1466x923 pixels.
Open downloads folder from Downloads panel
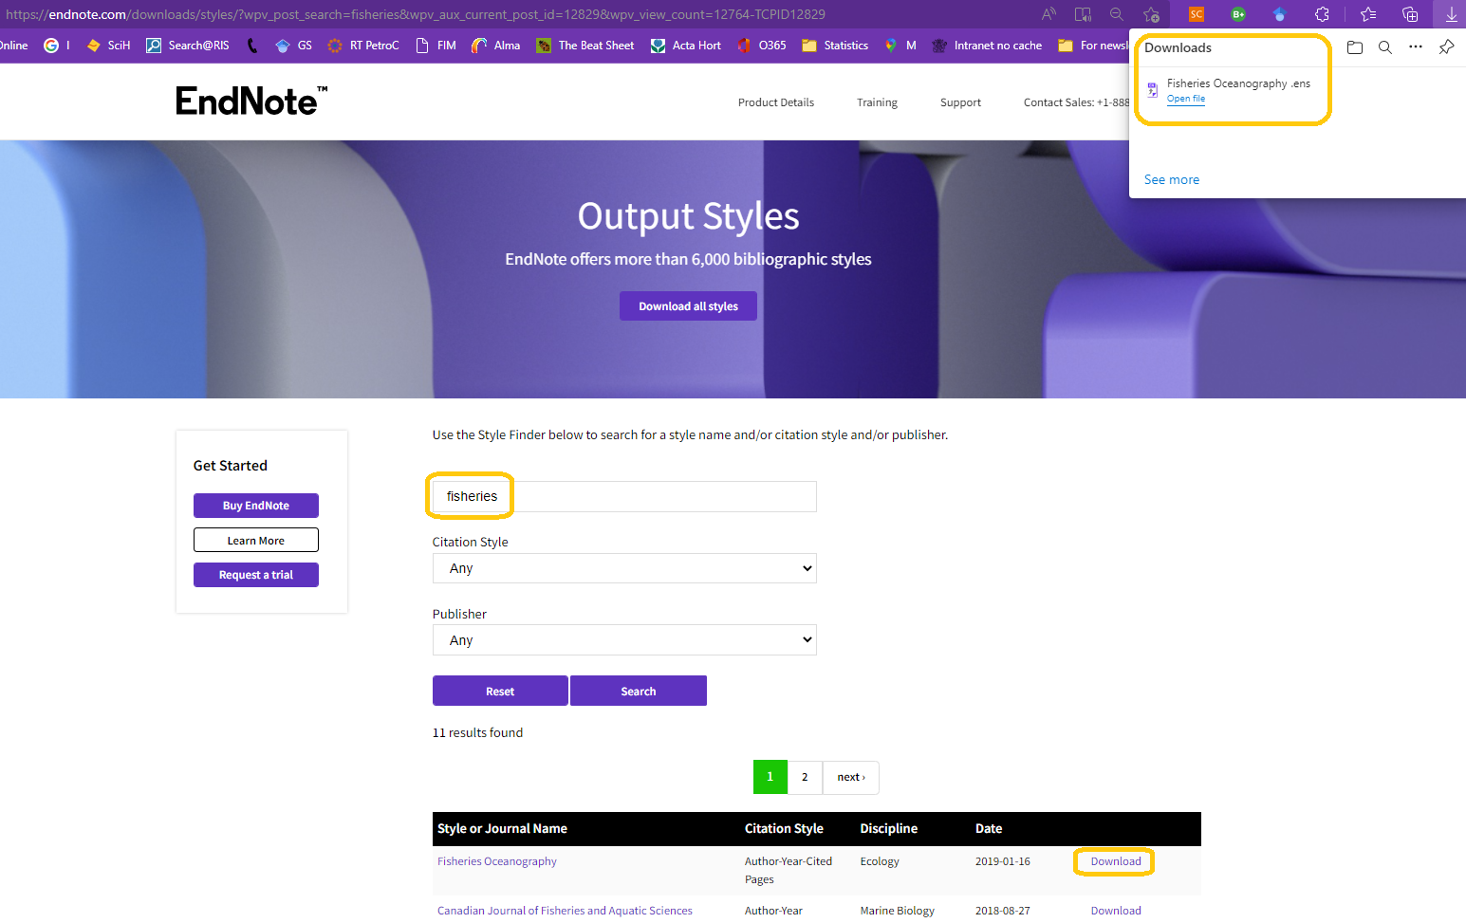pyautogui.click(x=1354, y=47)
